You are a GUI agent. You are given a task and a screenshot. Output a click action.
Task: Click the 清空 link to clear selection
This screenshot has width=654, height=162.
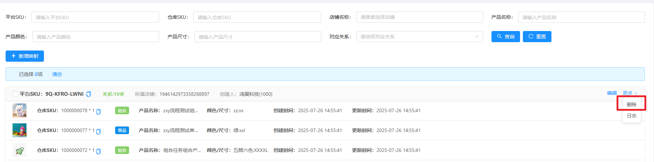57,74
